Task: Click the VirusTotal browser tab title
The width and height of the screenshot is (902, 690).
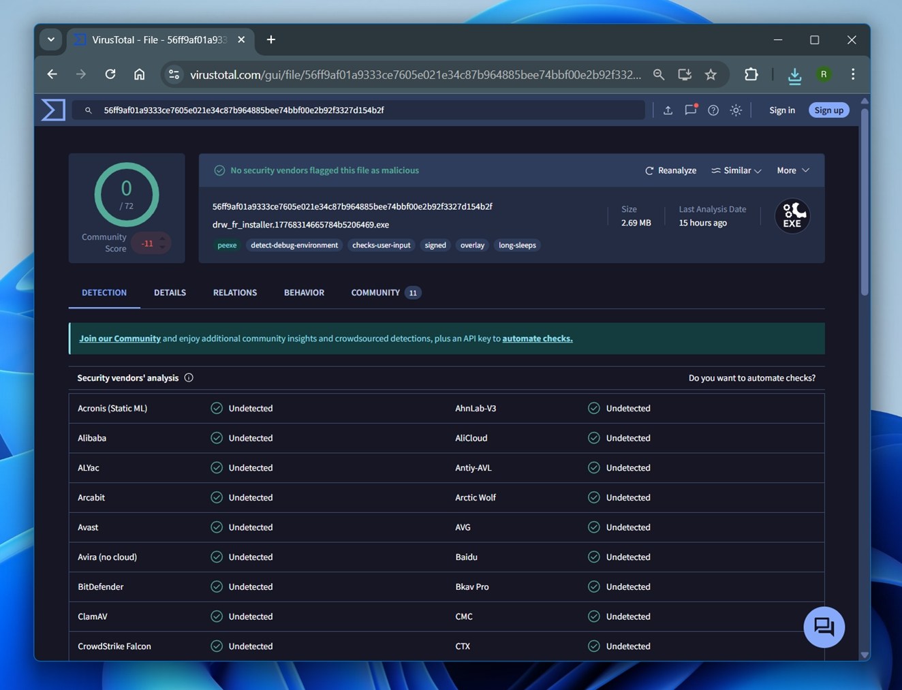Action: (159, 40)
